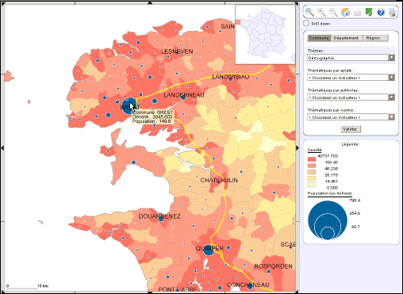Click the Quimper population circle on map
The height and width of the screenshot is (294, 403).
click(209, 250)
